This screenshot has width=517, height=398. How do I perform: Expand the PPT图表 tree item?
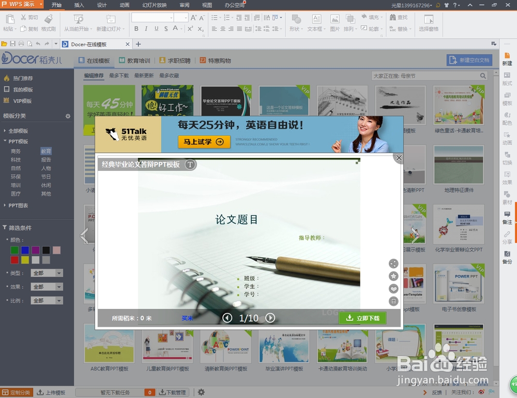click(5, 205)
